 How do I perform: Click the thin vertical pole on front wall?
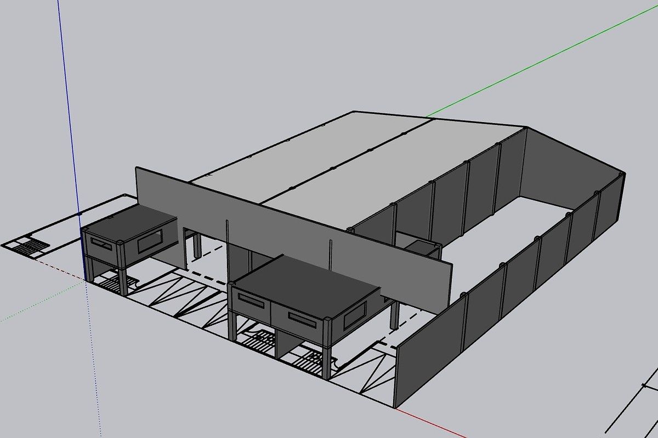(226, 241)
